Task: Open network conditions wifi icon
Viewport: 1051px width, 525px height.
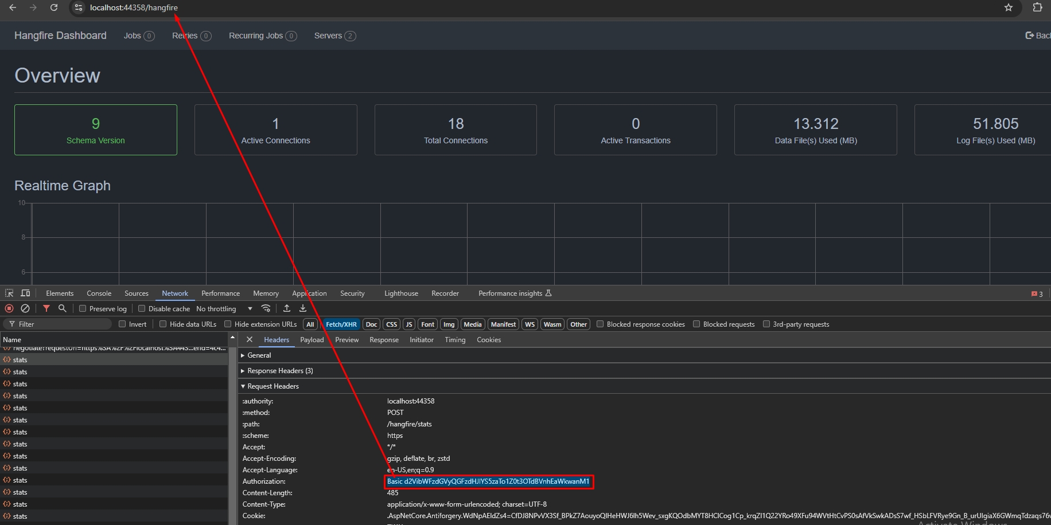Action: [266, 308]
